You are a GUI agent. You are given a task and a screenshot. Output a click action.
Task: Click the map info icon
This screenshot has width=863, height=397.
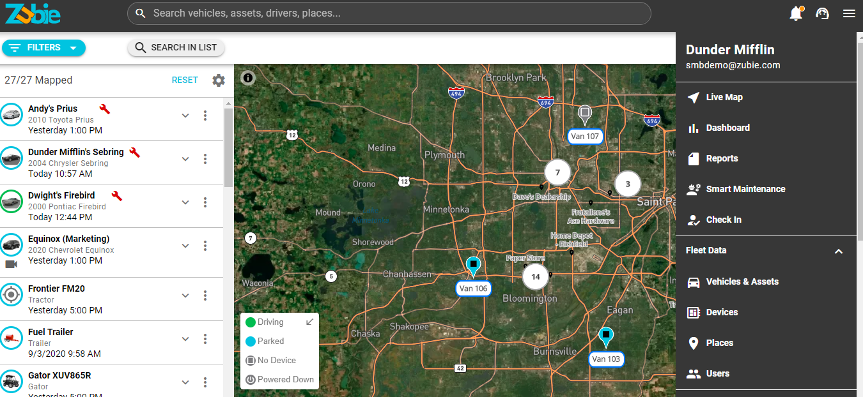(248, 78)
